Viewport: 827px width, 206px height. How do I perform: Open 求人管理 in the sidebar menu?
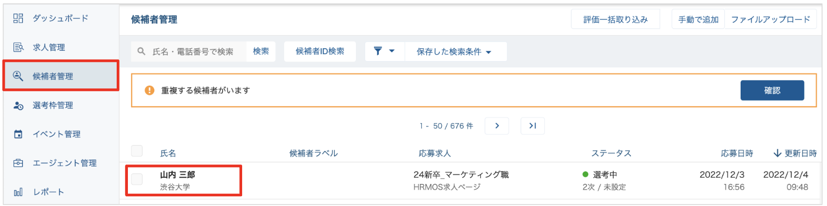49,47
